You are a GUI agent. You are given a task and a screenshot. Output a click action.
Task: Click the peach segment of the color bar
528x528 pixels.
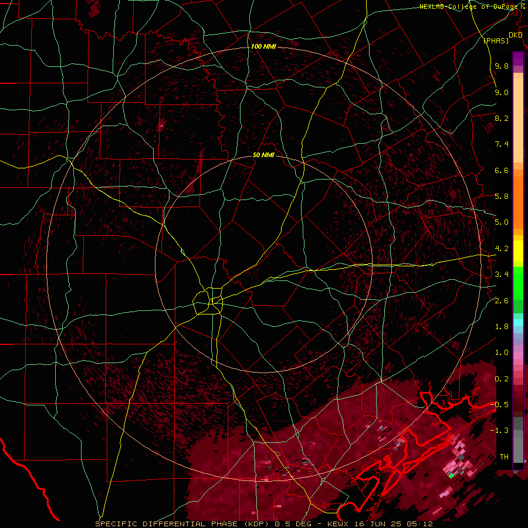(x=518, y=121)
